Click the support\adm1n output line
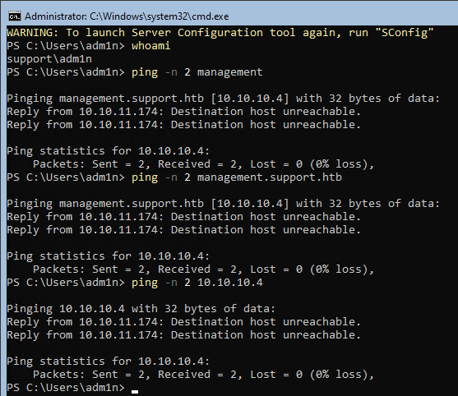Viewport: 458px width, 396px height. pos(49,59)
